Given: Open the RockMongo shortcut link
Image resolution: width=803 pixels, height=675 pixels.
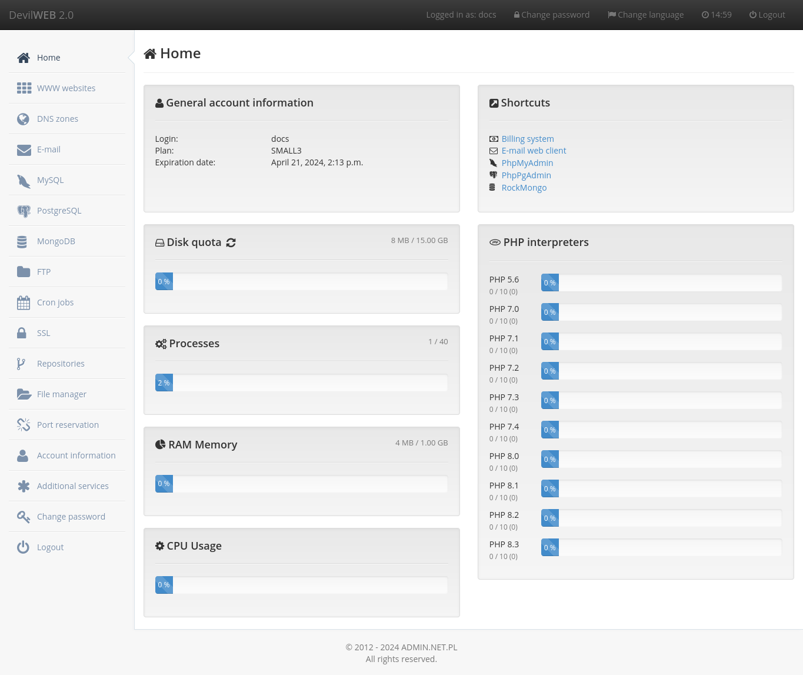Looking at the screenshot, I should (524, 188).
